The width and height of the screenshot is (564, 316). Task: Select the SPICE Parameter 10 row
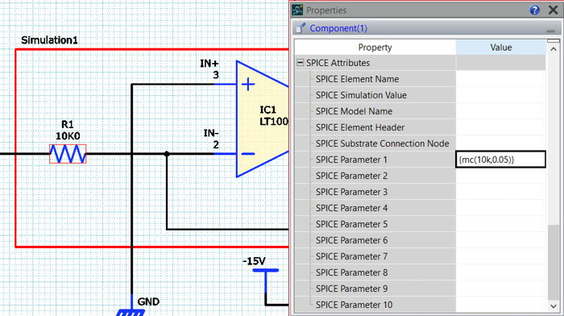point(420,305)
